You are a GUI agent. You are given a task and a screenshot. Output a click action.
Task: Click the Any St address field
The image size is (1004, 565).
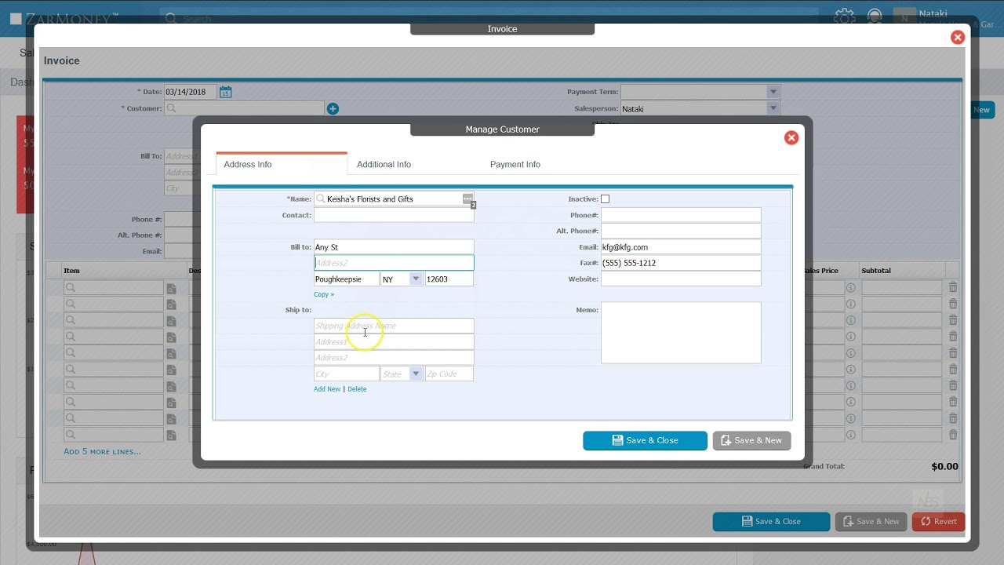pyautogui.click(x=394, y=247)
